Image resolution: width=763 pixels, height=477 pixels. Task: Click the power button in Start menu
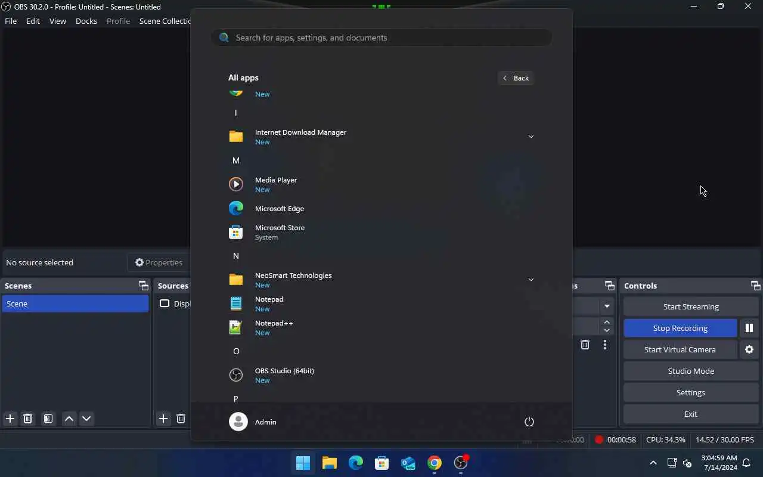point(529,422)
